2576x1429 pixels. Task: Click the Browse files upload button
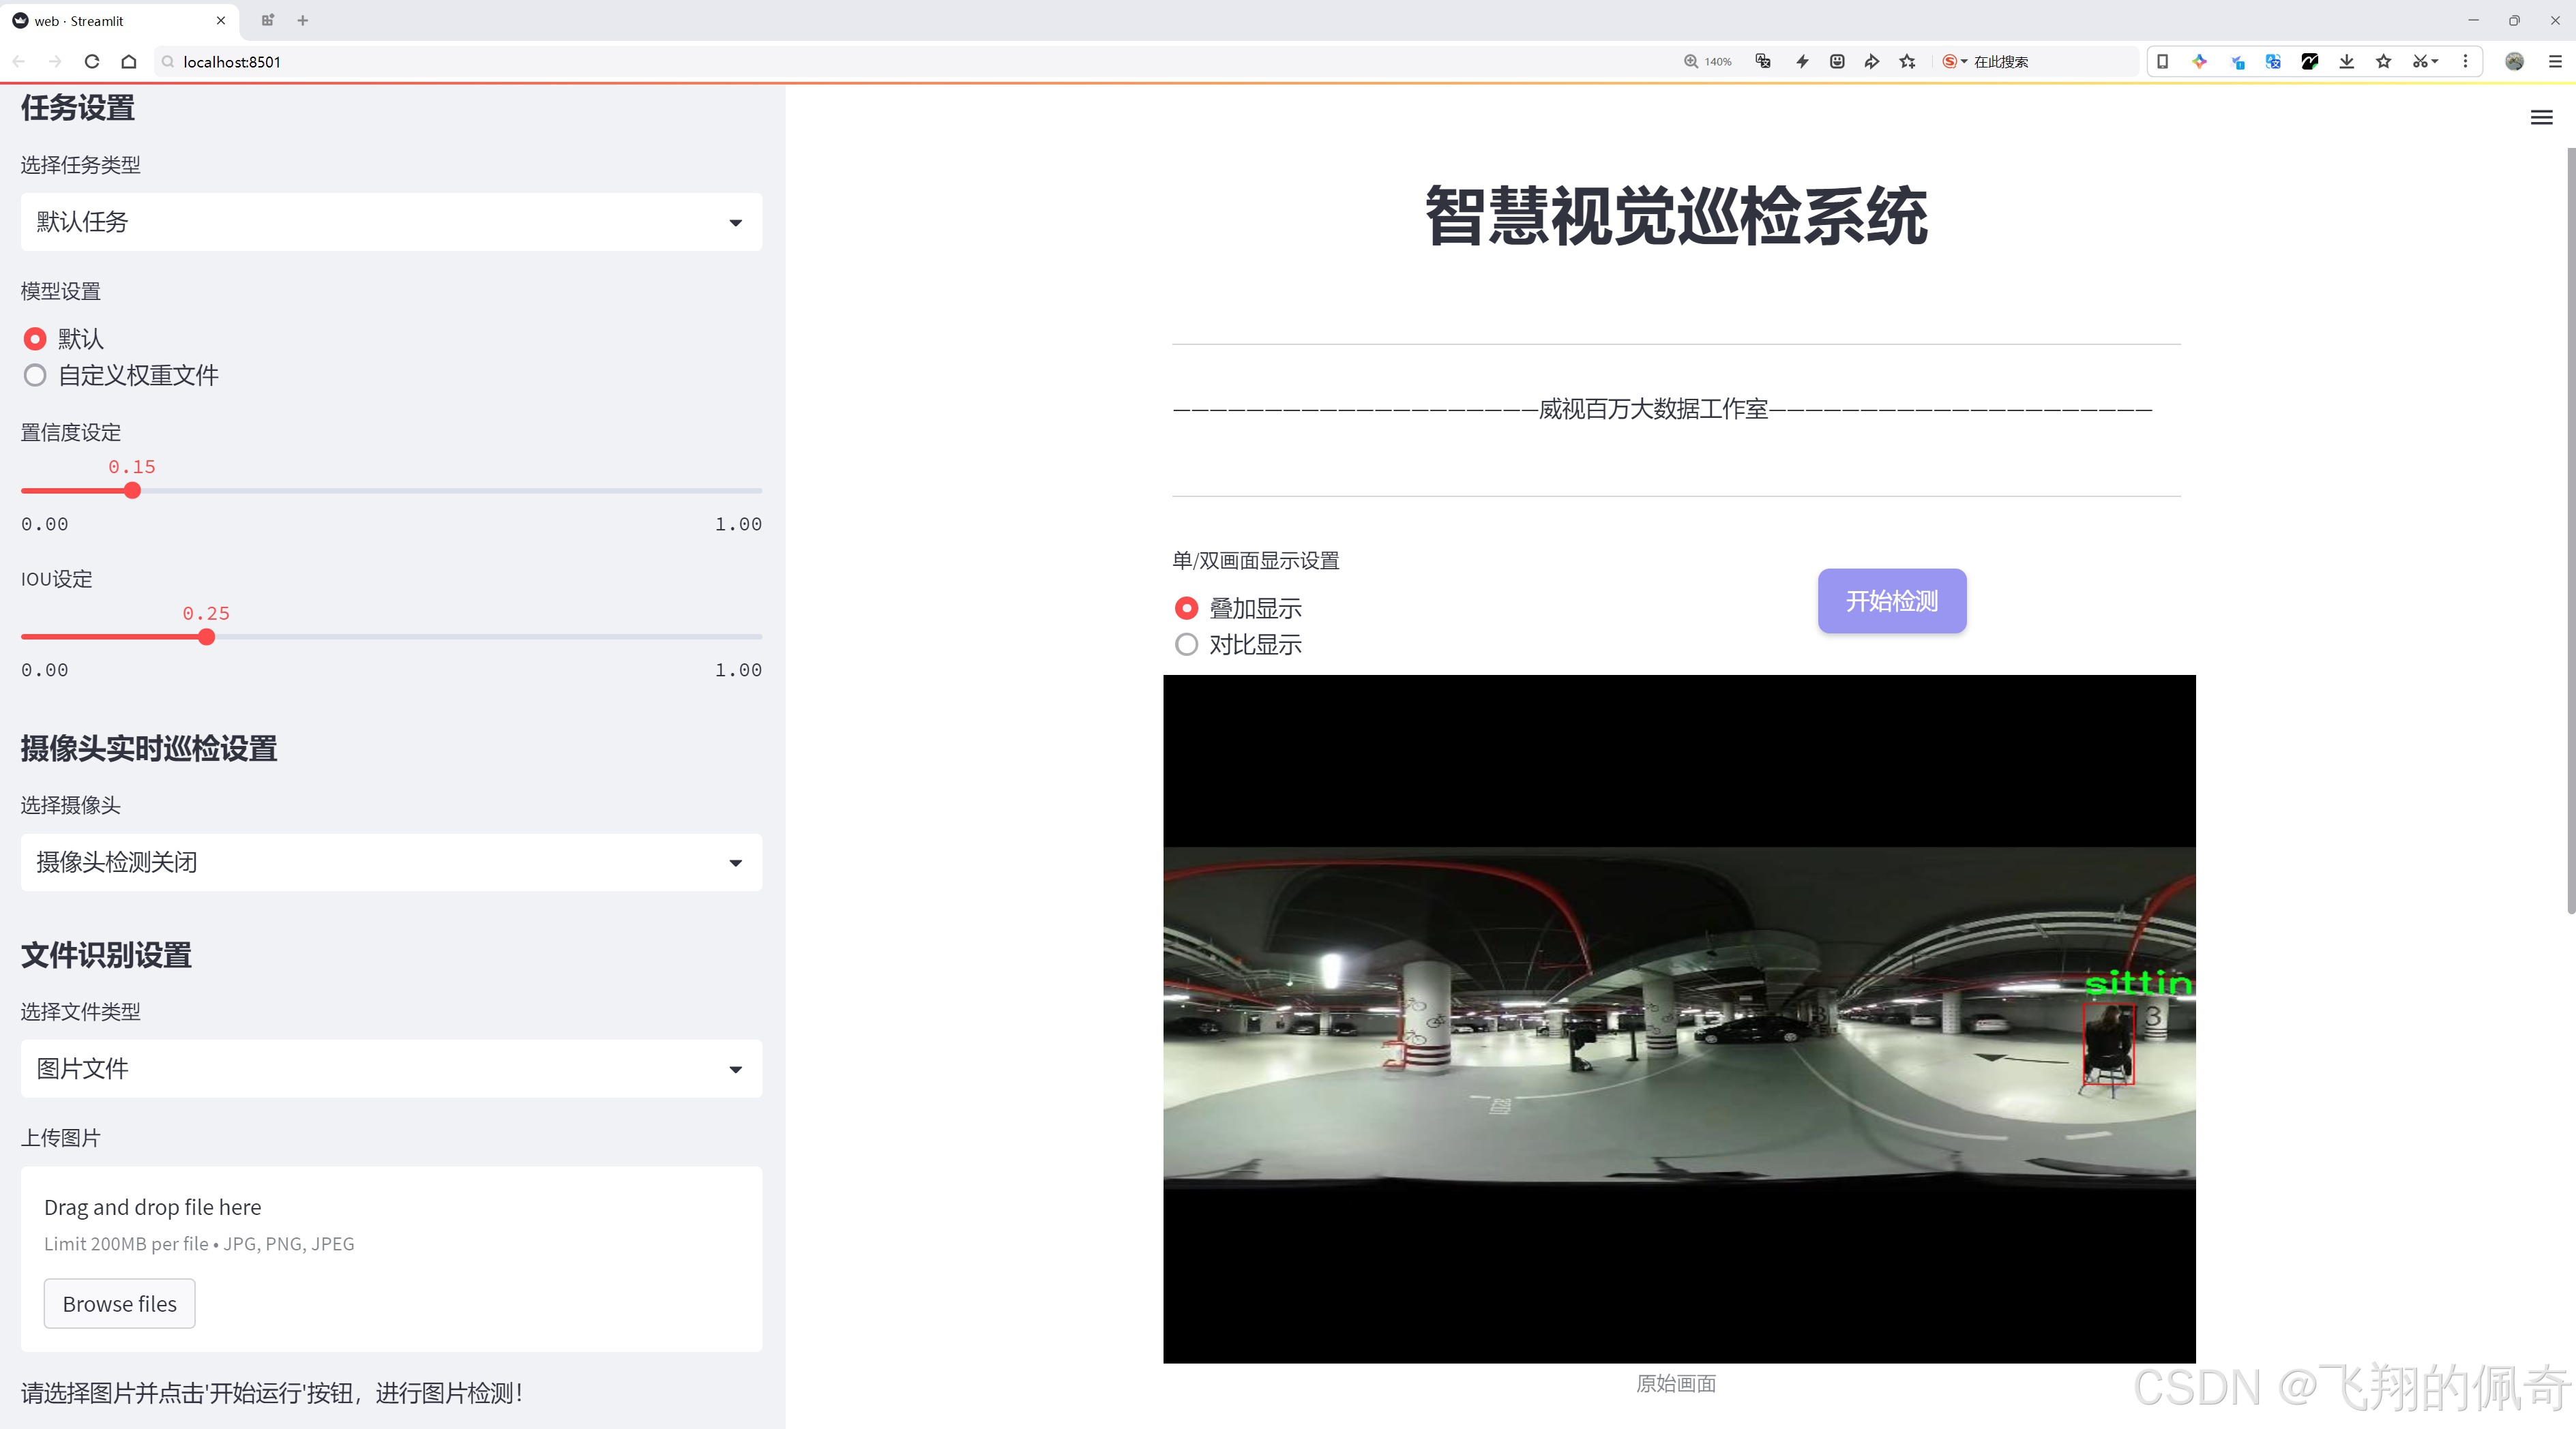[x=119, y=1303]
